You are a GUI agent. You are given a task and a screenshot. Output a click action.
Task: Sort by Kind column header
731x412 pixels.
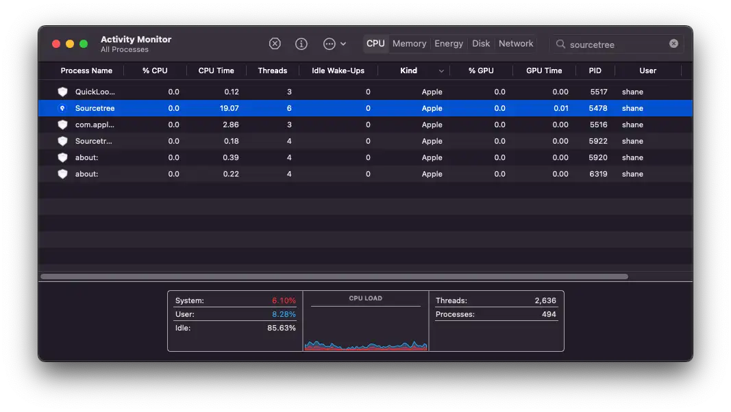coord(408,70)
